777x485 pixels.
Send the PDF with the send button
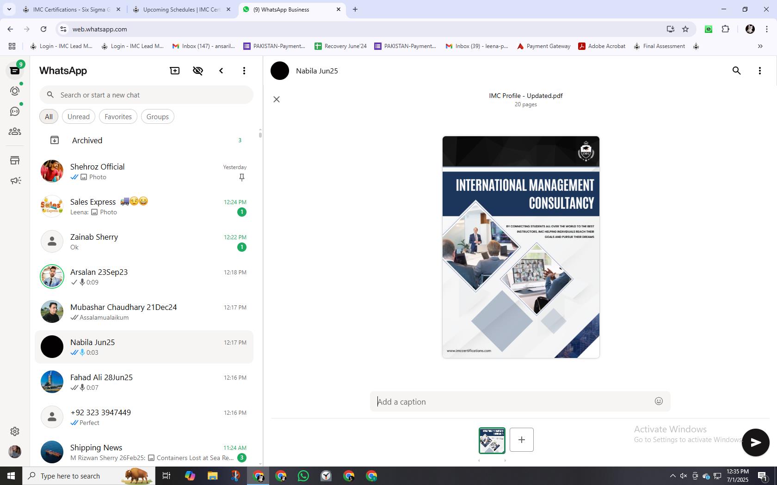coord(756,443)
